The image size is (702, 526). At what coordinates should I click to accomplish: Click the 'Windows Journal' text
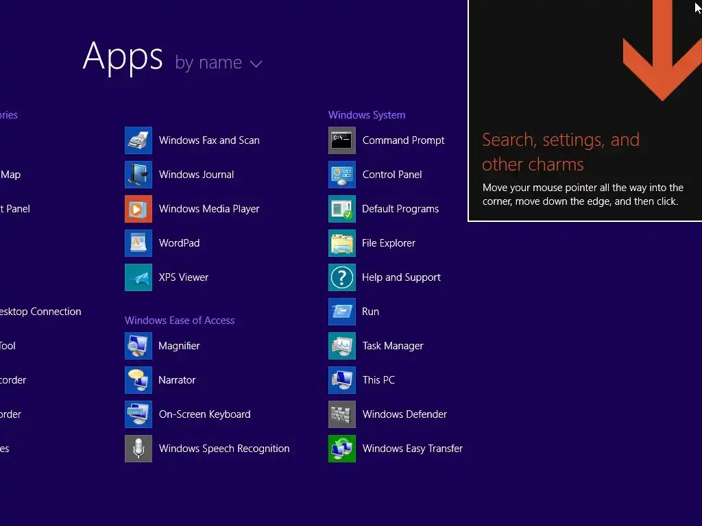click(x=196, y=175)
